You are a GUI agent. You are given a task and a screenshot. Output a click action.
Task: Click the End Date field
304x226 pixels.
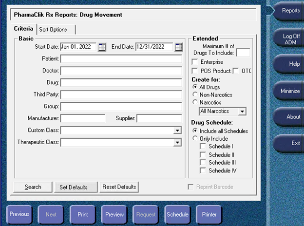point(154,47)
